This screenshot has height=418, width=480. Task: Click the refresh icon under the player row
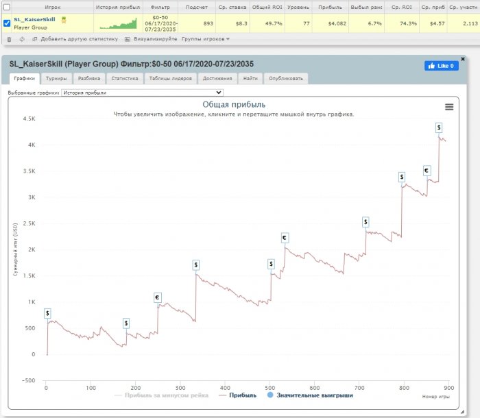(22, 39)
